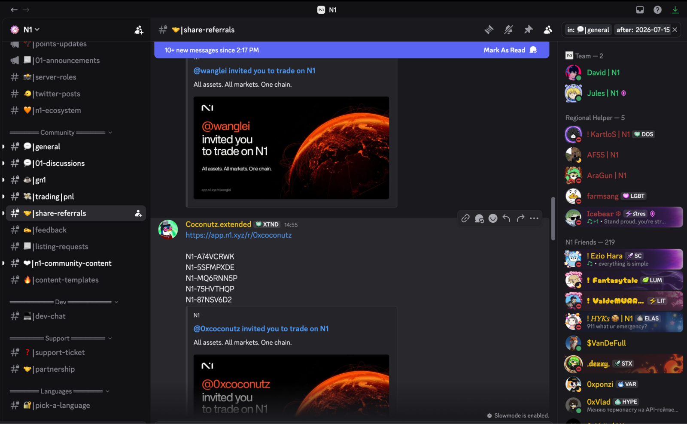Open the n1-community-content channel
Image resolution: width=687 pixels, height=424 pixels.
click(x=76, y=263)
